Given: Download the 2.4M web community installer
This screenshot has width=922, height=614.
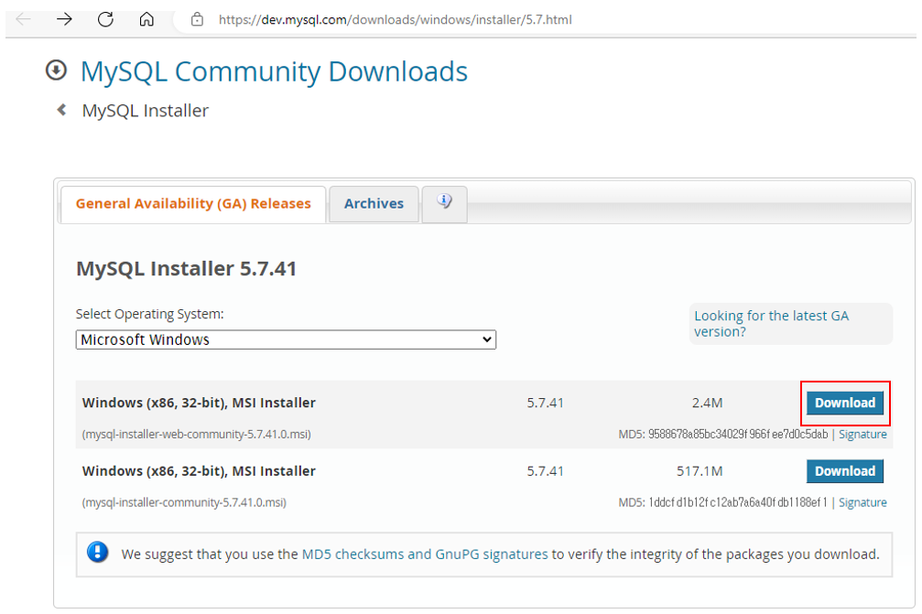Looking at the screenshot, I should tap(845, 403).
